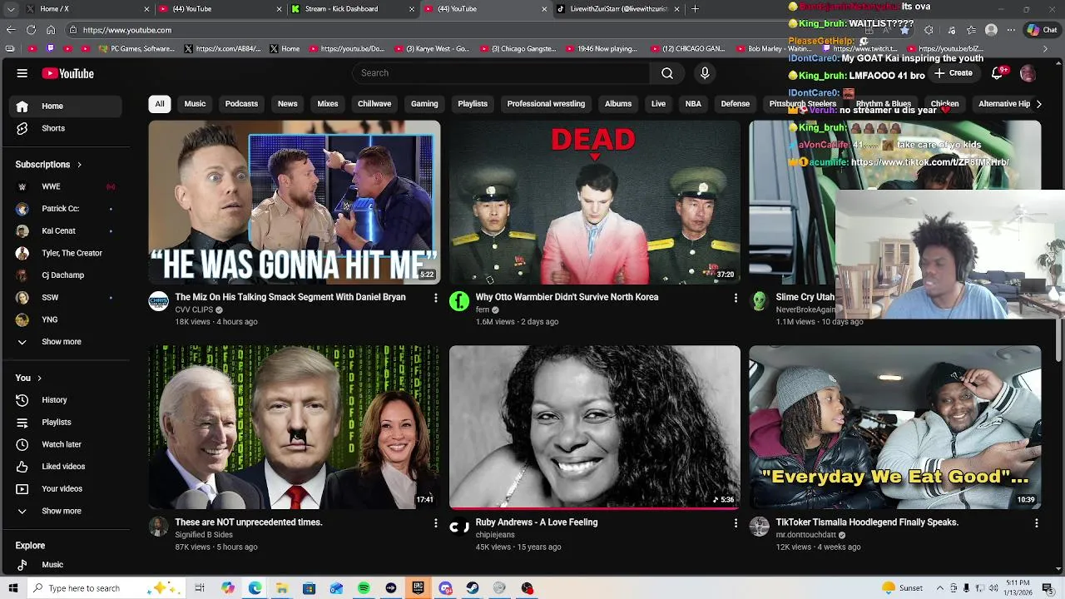Viewport: 1065px width, 599px height.
Task: Open a new browser tab
Action: (x=695, y=9)
